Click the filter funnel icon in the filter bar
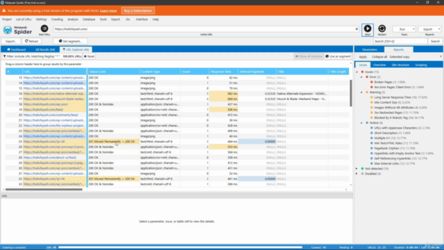 point(5,56)
